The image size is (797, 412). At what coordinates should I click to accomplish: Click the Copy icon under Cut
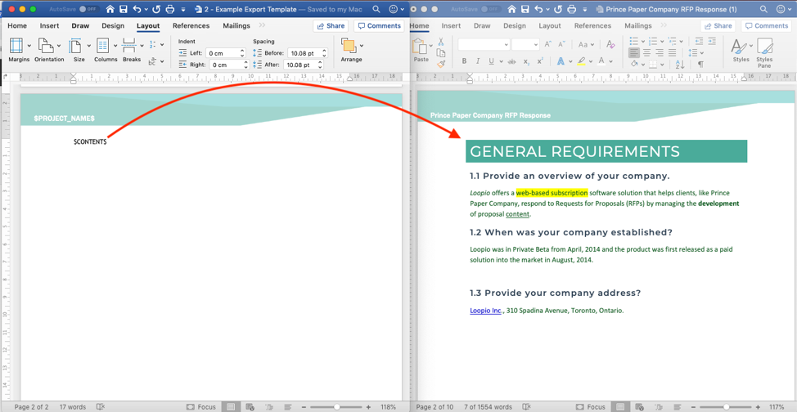pos(441,53)
